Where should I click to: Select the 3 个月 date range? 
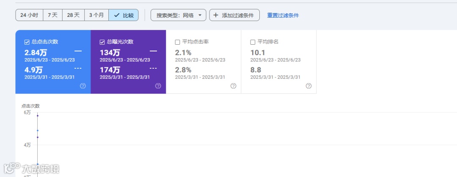pyautogui.click(x=96, y=15)
